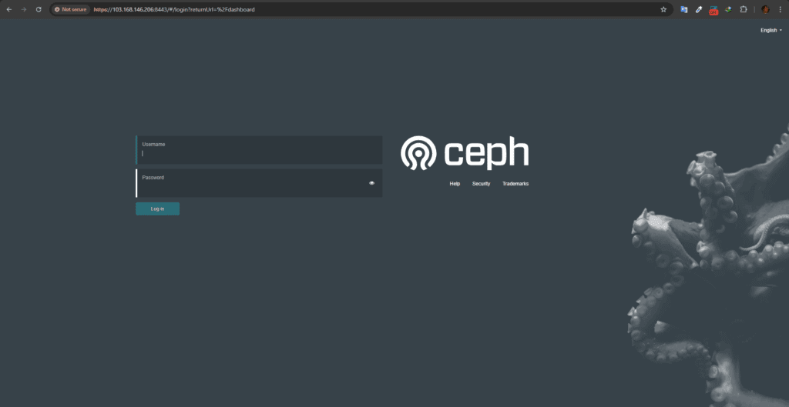
Task: Open the Help link
Action: point(455,184)
